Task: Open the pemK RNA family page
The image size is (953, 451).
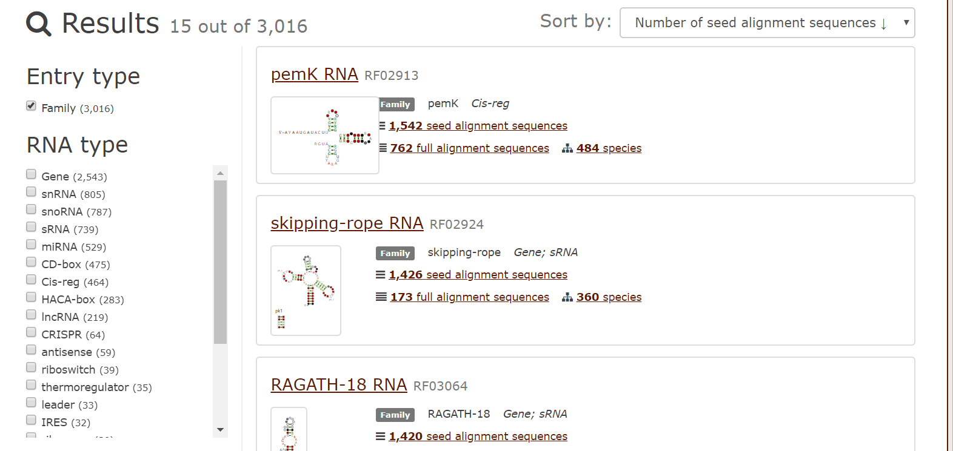Action: (314, 74)
